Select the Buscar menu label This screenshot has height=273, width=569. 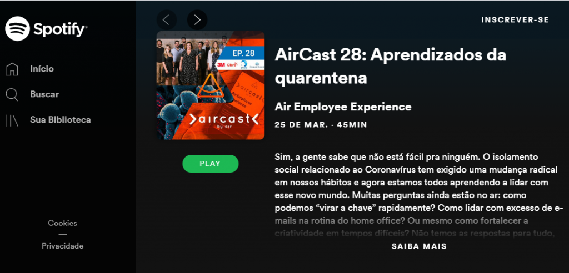[44, 94]
